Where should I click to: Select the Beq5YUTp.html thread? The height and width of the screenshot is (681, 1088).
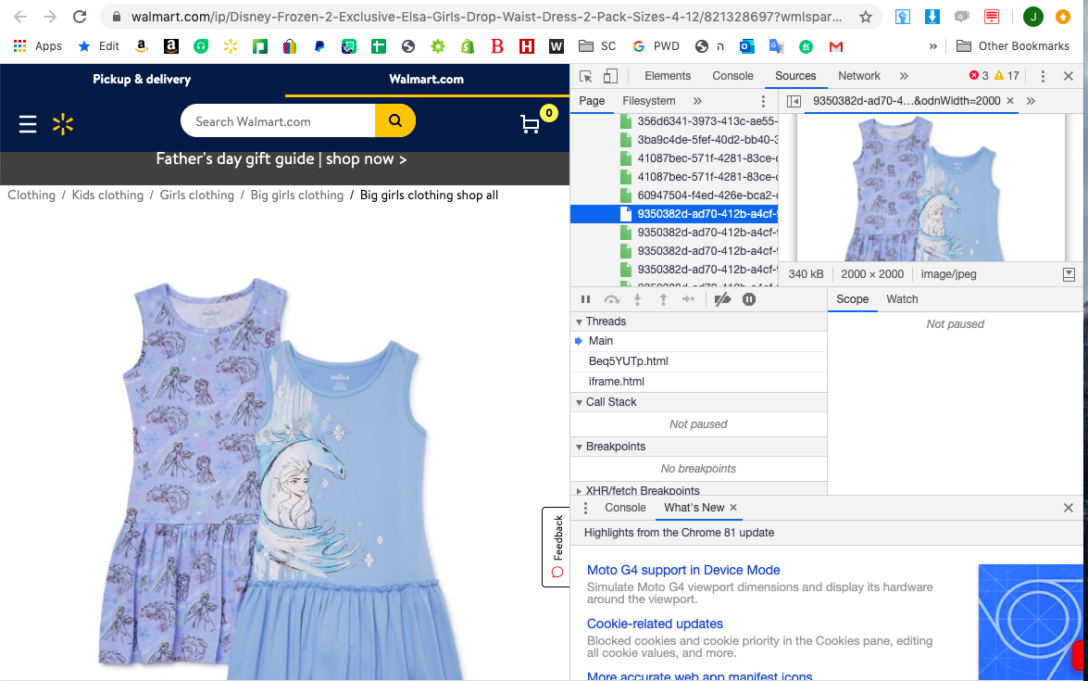click(629, 361)
